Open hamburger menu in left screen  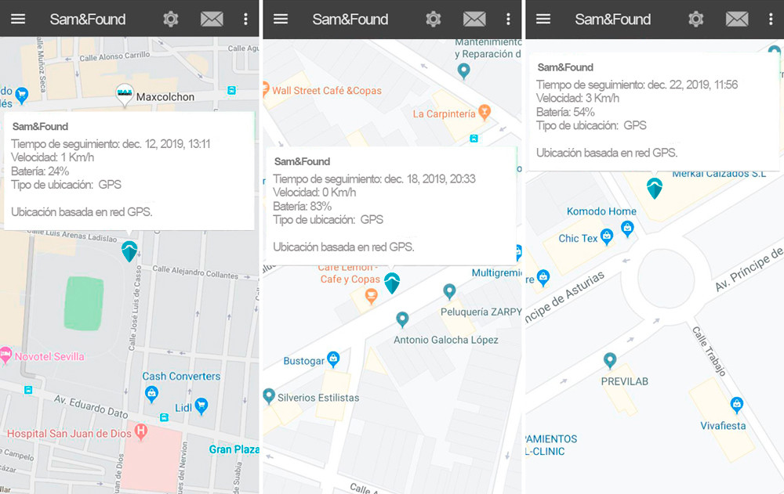click(18, 19)
